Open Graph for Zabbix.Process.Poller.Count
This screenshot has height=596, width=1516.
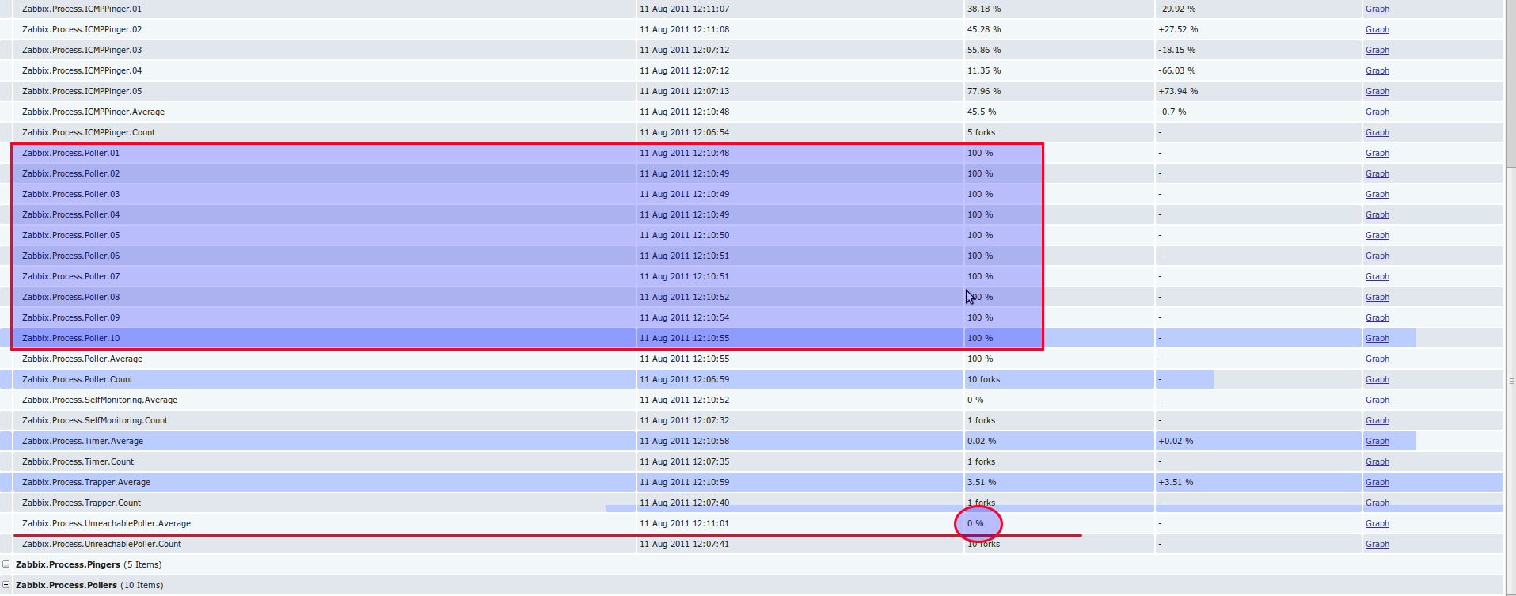tap(1377, 379)
